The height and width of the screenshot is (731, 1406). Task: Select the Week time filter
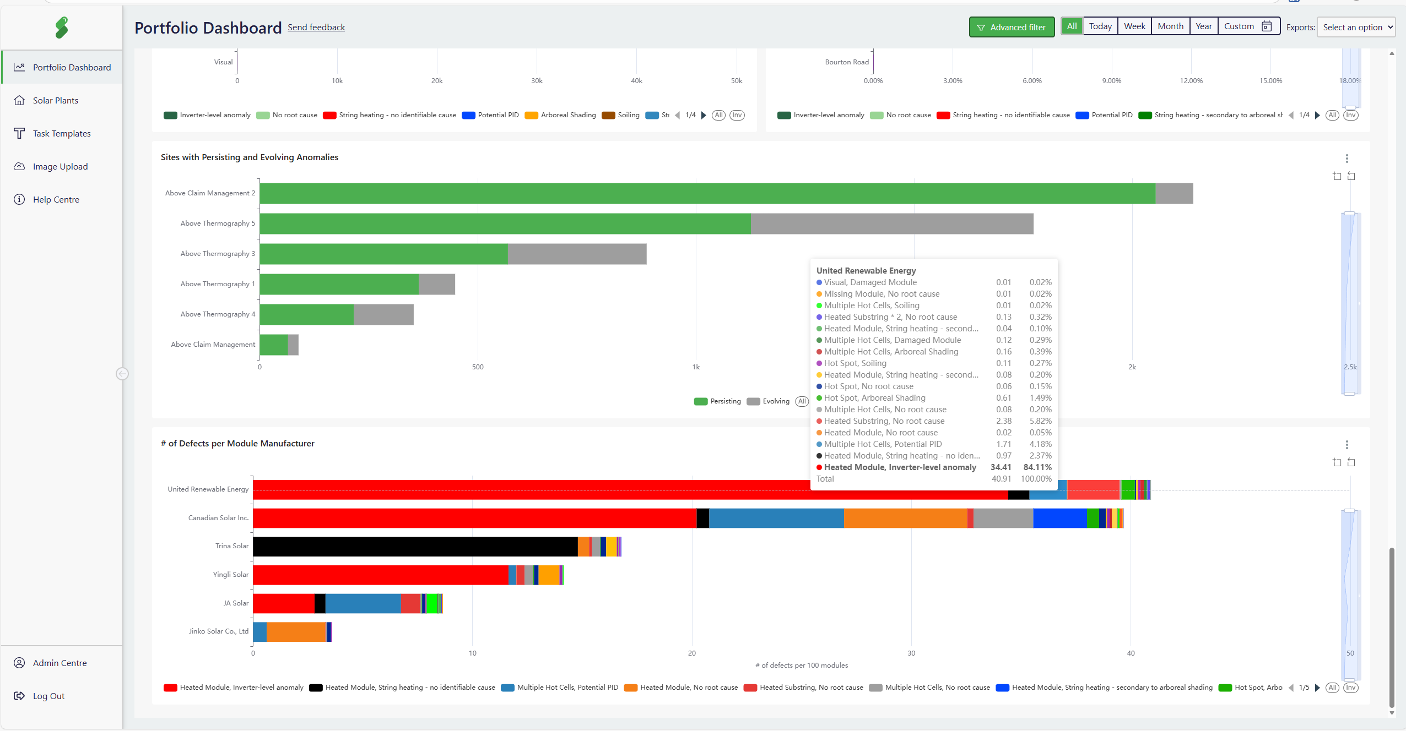click(x=1134, y=26)
